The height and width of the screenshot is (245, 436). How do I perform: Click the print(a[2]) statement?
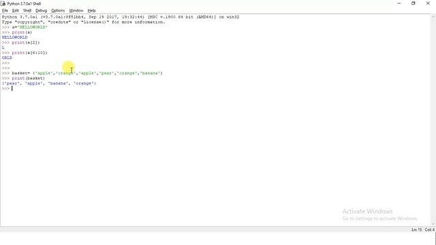(26, 42)
